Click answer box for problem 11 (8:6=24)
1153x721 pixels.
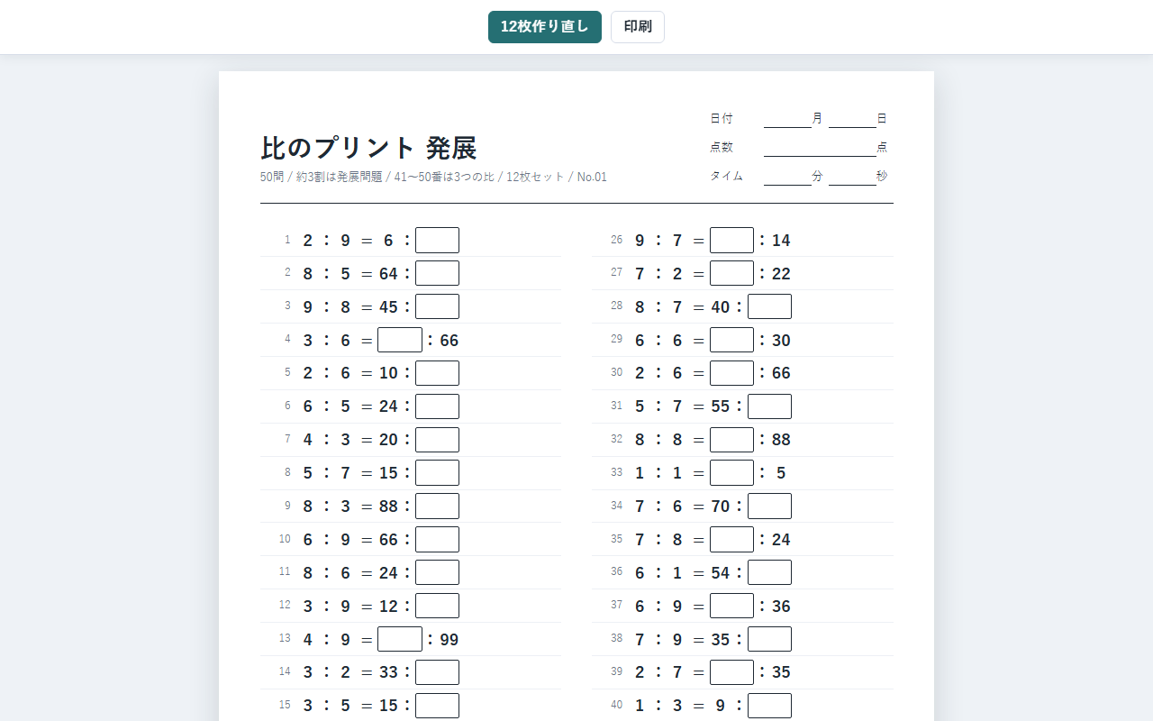pos(437,572)
